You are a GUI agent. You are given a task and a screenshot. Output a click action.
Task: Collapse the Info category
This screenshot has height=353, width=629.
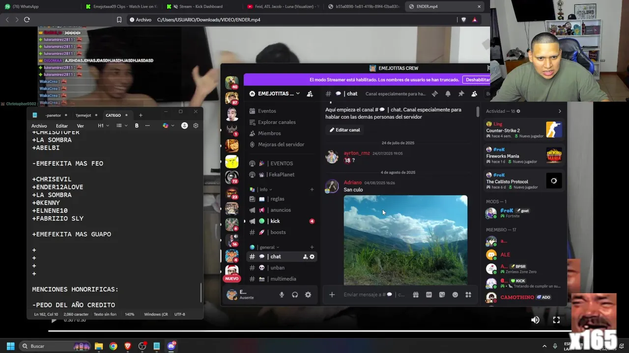(265, 189)
